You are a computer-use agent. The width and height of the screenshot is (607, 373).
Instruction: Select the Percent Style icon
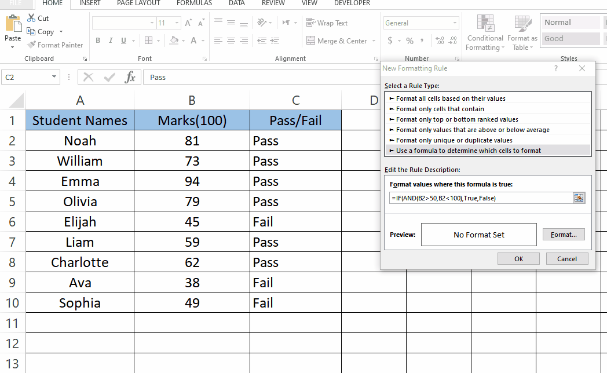(408, 41)
